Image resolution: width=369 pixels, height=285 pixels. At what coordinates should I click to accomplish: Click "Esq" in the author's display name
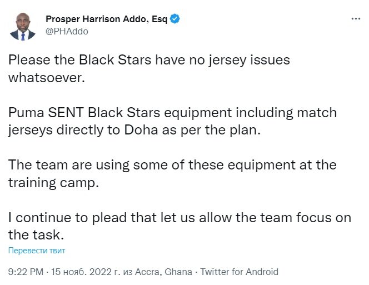coord(158,19)
